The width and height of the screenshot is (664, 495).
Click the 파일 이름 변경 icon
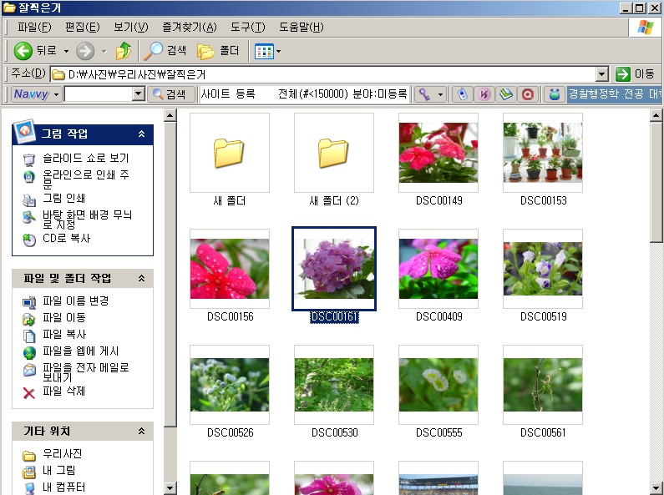click(x=28, y=302)
